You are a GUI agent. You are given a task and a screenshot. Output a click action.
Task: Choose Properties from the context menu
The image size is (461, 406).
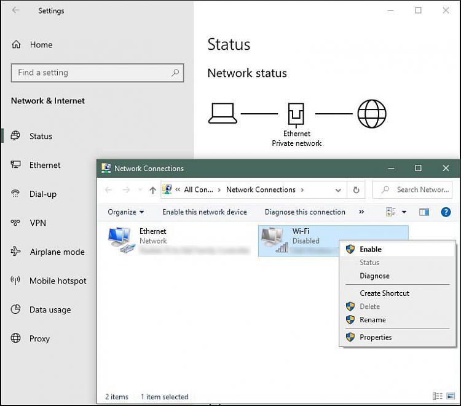397,337
